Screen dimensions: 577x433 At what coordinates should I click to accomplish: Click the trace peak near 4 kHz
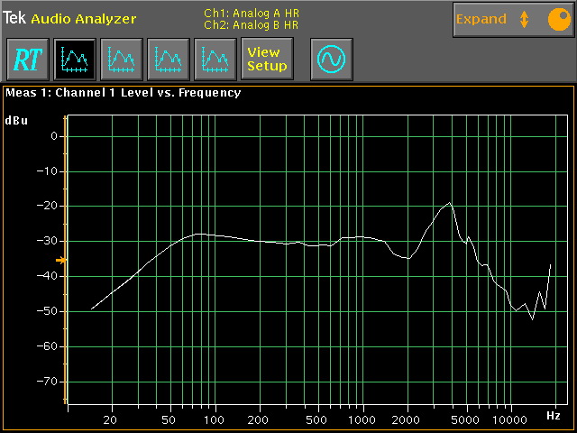click(449, 203)
